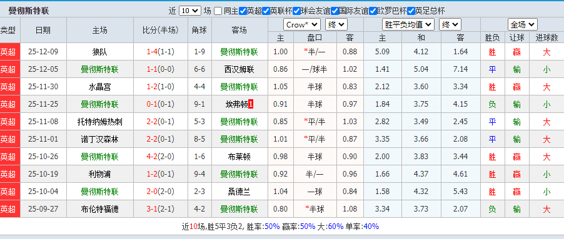The width and height of the screenshot is (564, 239).
Task: Click the 布伦特福德 home team link
Action: pyautogui.click(x=99, y=209)
